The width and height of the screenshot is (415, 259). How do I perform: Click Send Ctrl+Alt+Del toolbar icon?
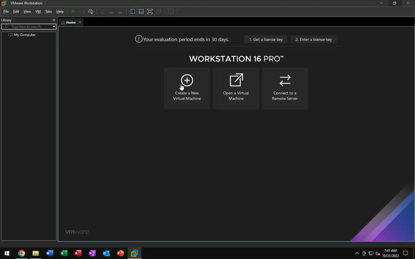(90, 12)
